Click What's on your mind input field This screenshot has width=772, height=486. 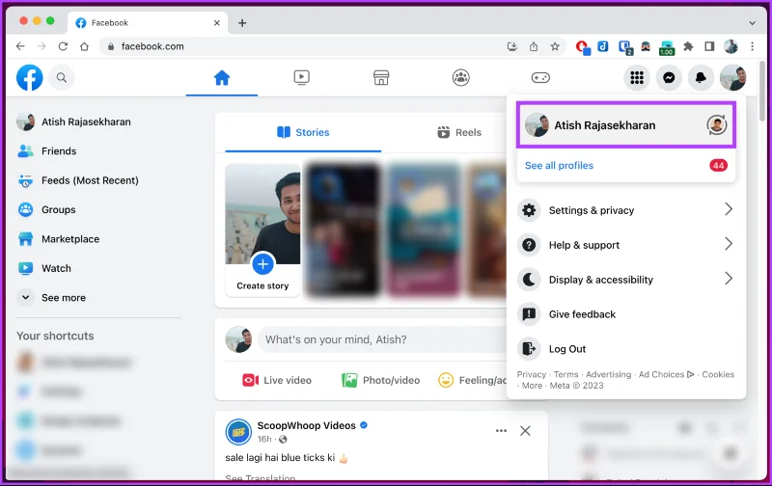pyautogui.click(x=381, y=339)
